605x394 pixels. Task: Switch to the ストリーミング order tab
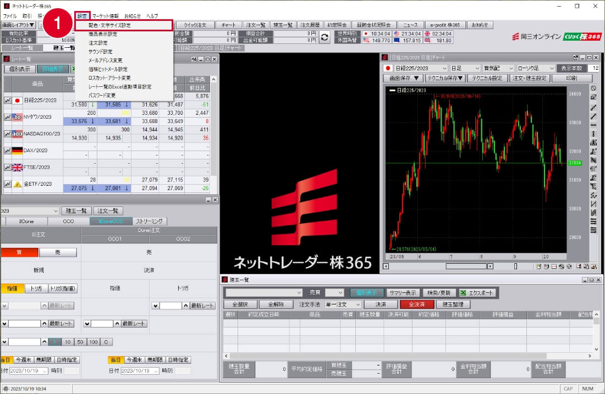click(x=149, y=221)
